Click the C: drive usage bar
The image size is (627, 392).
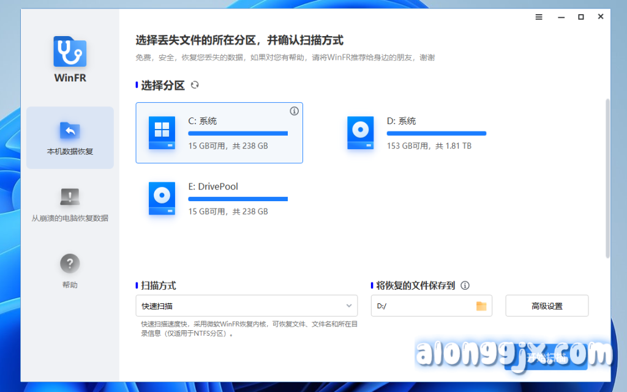238,133
